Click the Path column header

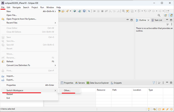115,90
